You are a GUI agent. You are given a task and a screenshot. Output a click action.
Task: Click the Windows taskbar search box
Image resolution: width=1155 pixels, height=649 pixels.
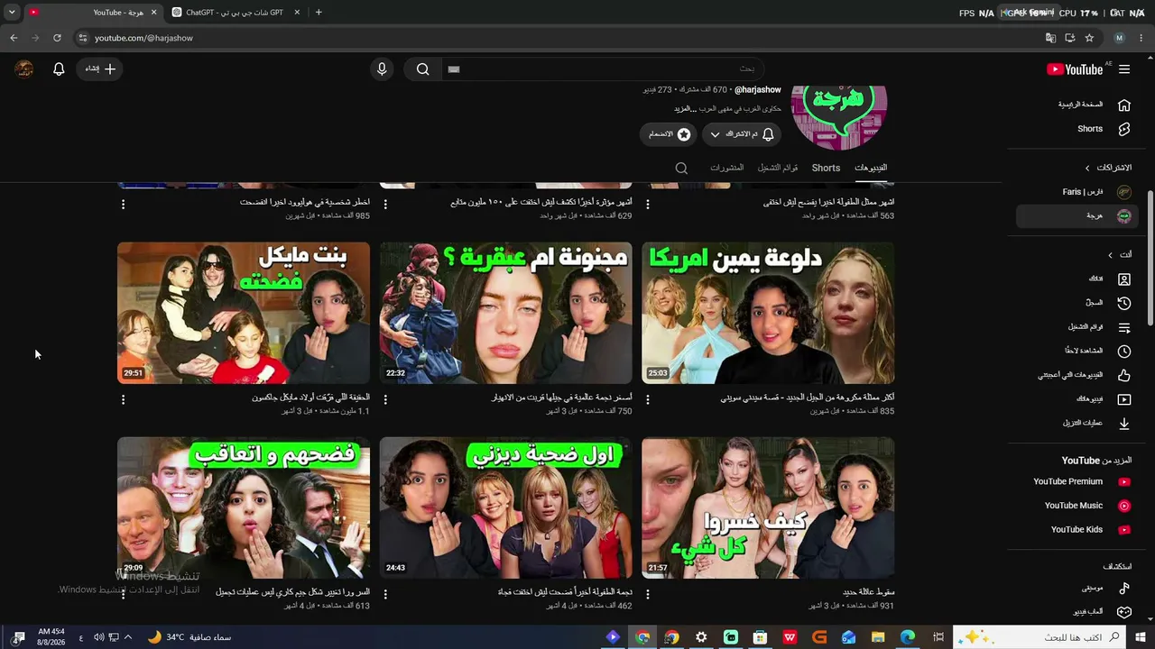1040,637
